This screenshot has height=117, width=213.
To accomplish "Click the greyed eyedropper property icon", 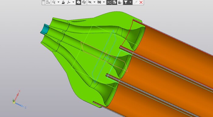I will click(x=136, y=2).
